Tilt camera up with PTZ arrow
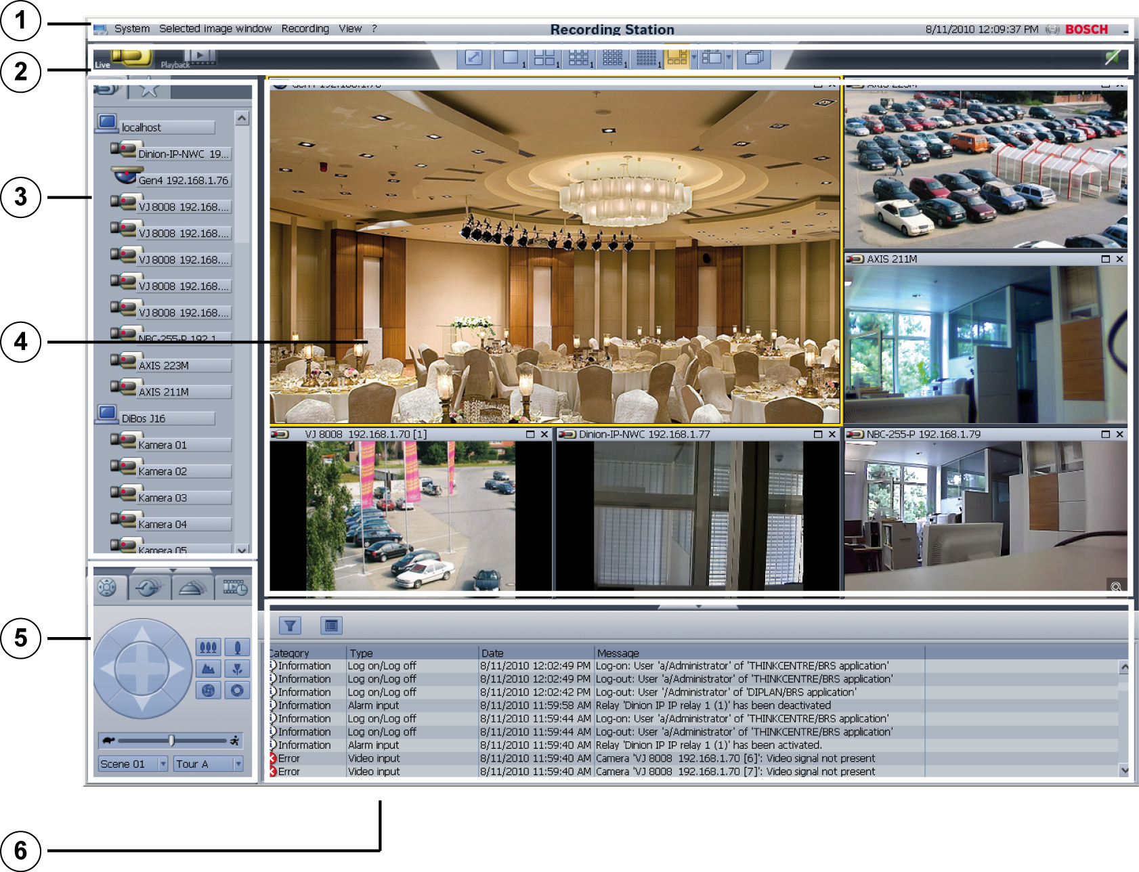The width and height of the screenshot is (1139, 872). 142,634
